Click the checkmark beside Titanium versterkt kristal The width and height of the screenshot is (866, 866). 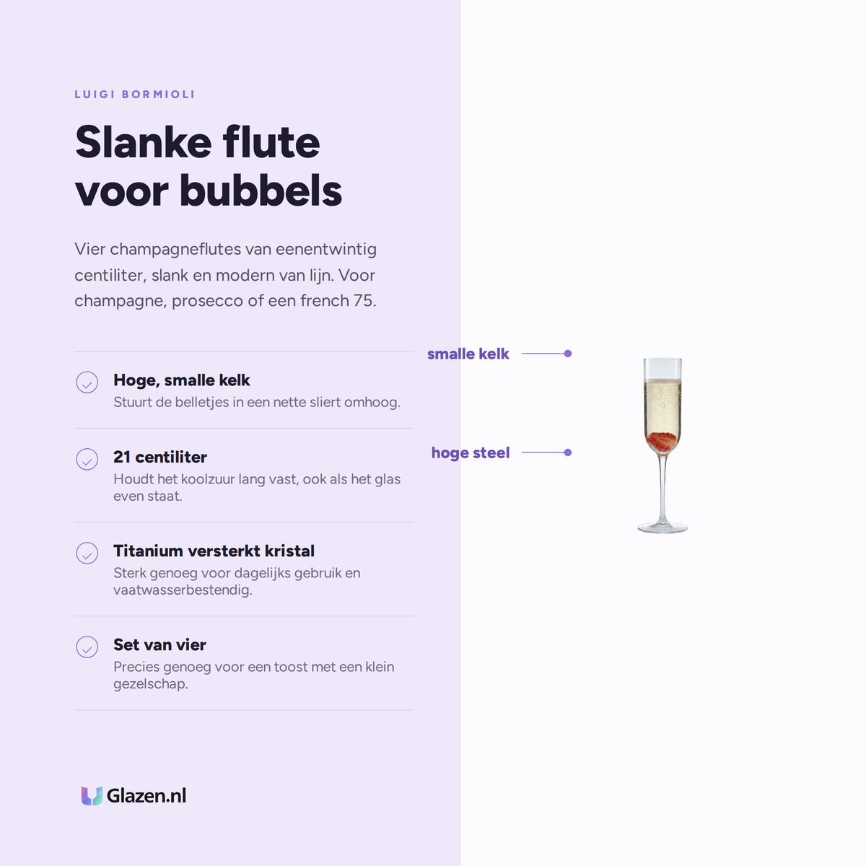pos(87,553)
